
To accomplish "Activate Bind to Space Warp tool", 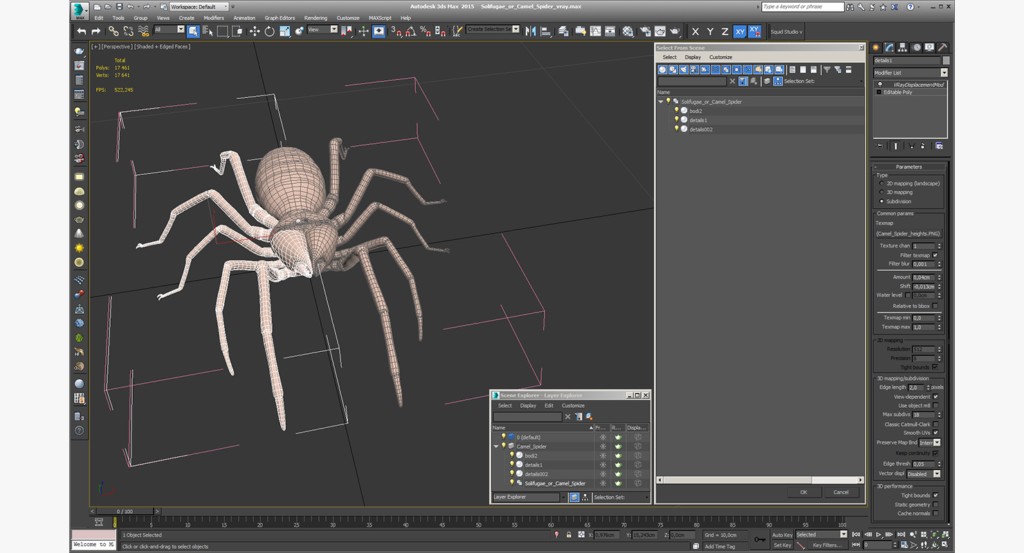I will pos(144,31).
